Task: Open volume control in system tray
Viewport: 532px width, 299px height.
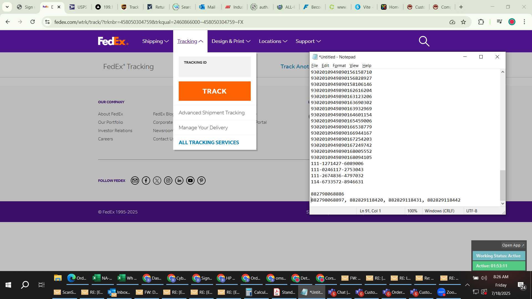Action: pyautogui.click(x=484, y=278)
